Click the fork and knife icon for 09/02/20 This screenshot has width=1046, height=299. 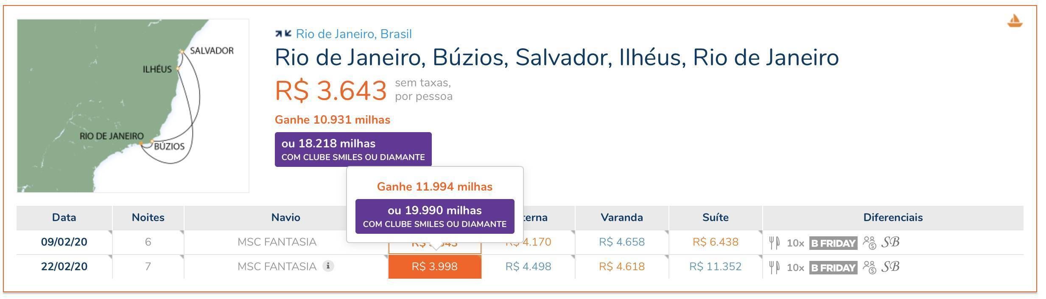coord(774,243)
